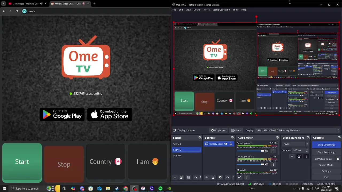The width and height of the screenshot is (342, 192).
Task: Open Desktop Audio three-dot options
Action: tap(273, 151)
